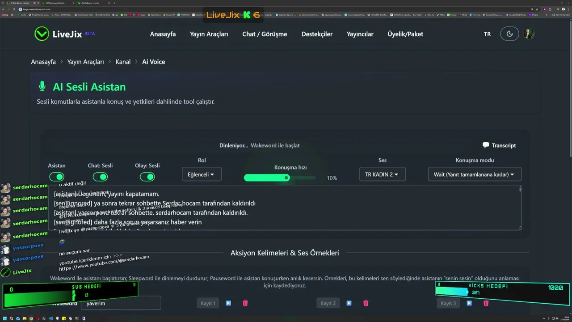Open Destekçiler navigation item

click(x=317, y=34)
